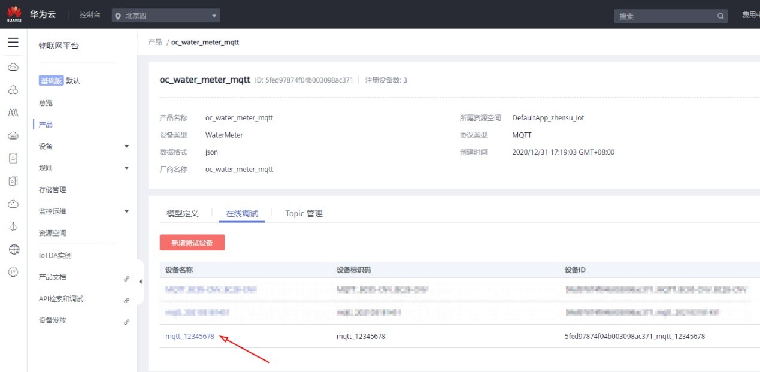Click the cloud server icon in left rail
This screenshot has height=372, width=760.
(13, 67)
